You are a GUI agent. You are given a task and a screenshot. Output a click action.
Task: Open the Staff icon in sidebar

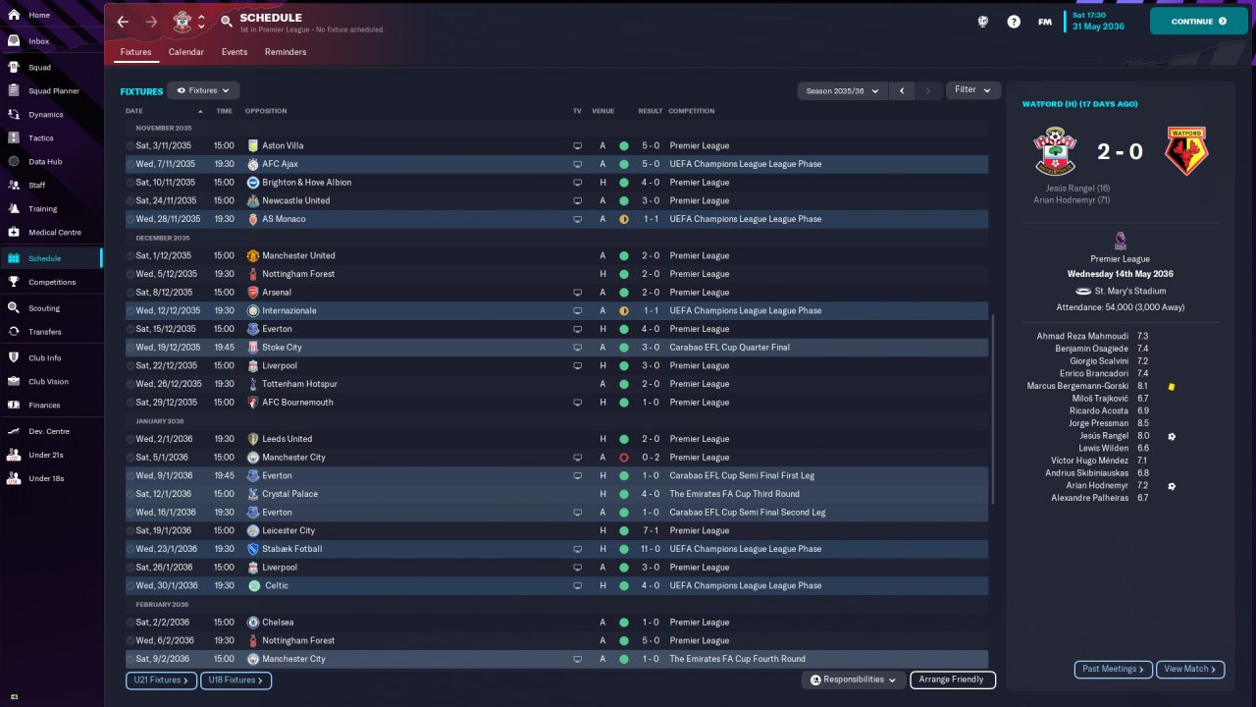(14, 185)
